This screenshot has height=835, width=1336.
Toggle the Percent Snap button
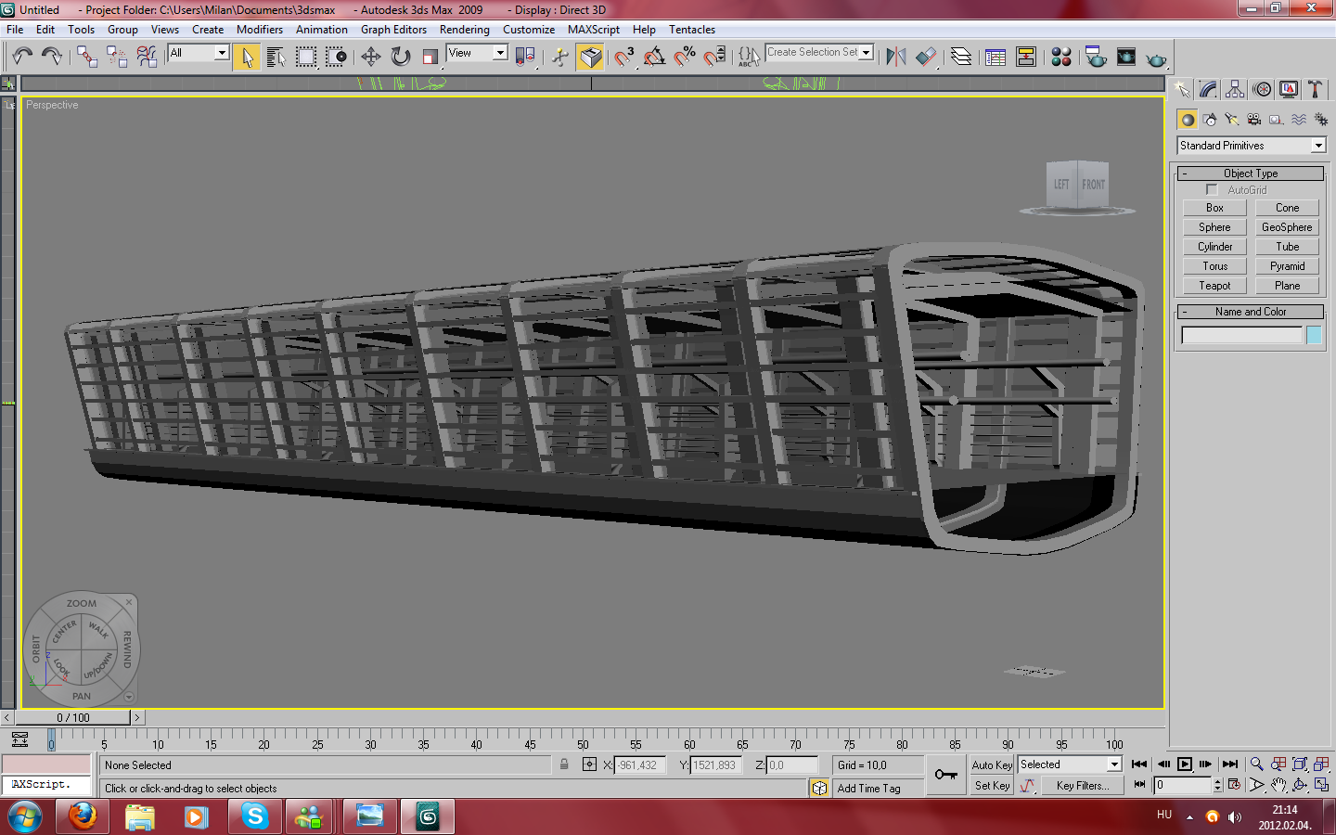tap(685, 57)
